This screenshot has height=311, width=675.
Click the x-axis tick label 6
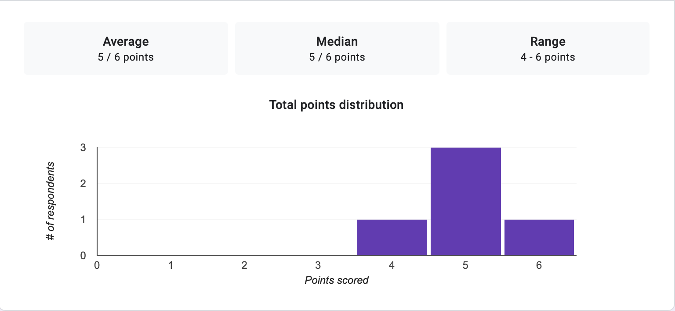[x=539, y=265]
